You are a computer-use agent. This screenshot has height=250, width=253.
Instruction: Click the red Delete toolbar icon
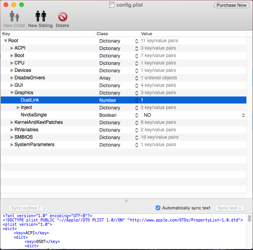tap(62, 17)
